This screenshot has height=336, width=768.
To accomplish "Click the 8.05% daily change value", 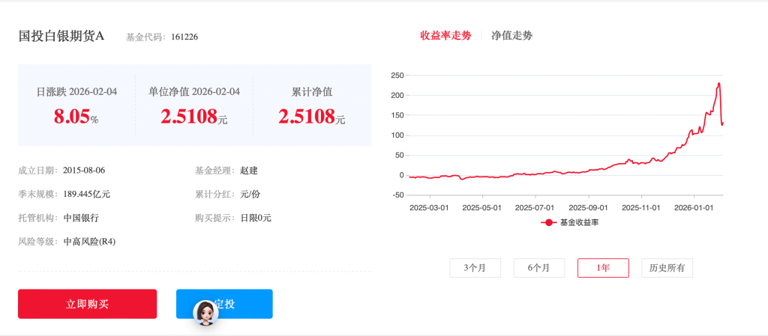I will coord(76,117).
